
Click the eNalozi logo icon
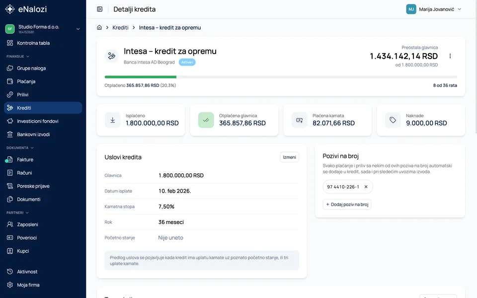point(10,9)
